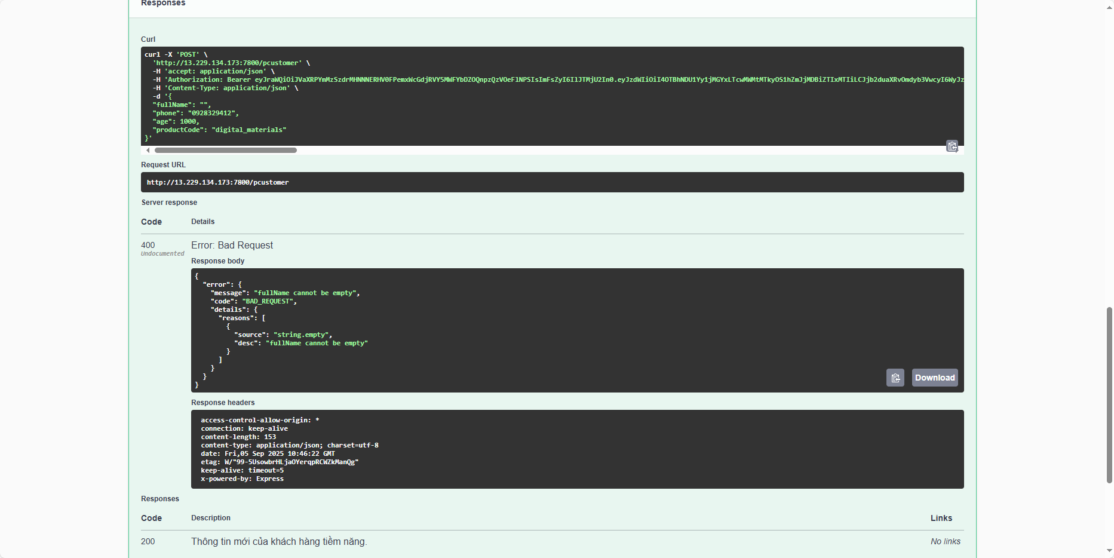Click left arrow of curl horizontal scrollbar
The image size is (1114, 558).
pyautogui.click(x=148, y=151)
